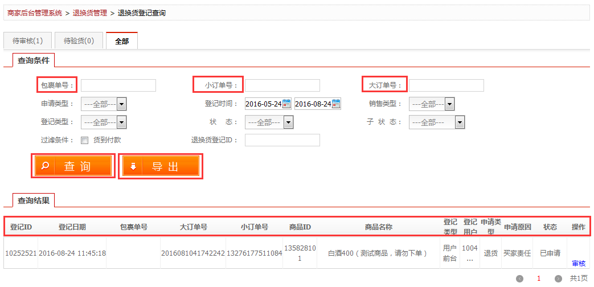The width and height of the screenshot is (594, 287).
Task: Click the end date field 2016-08-24
Action: 313,104
